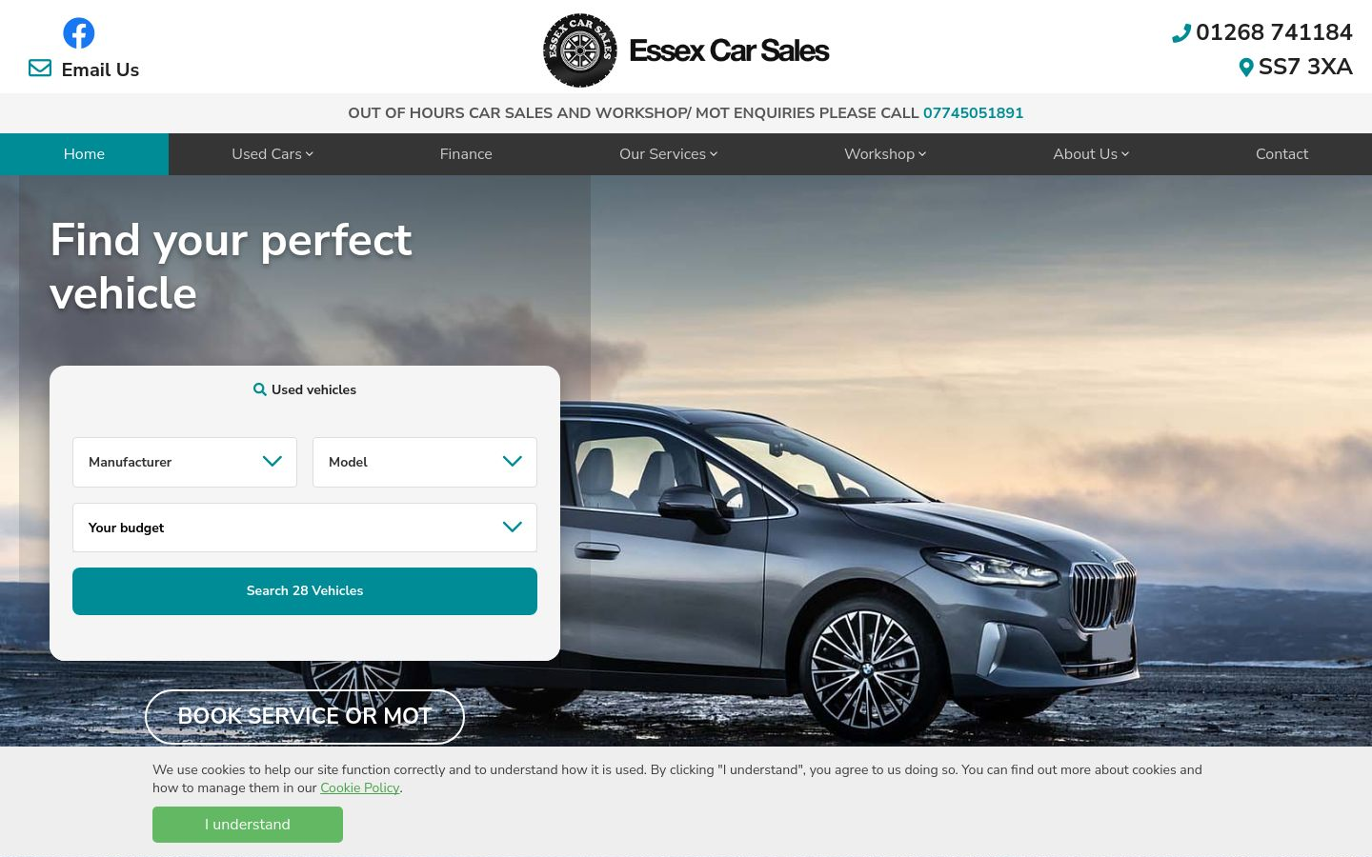Click Search 28 Vehicles button

point(305,591)
